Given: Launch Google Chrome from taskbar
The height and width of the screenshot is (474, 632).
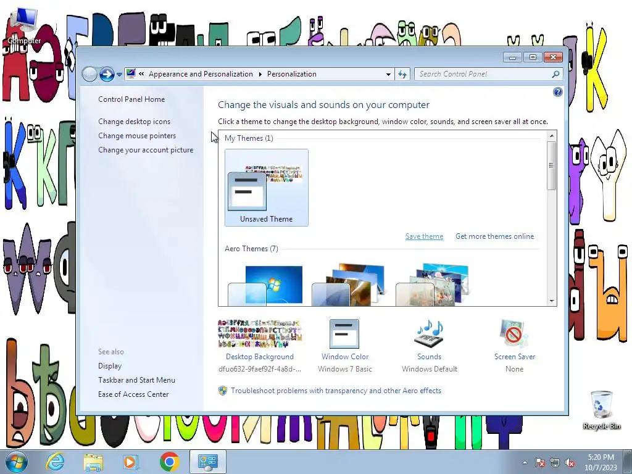Looking at the screenshot, I should pos(169,462).
